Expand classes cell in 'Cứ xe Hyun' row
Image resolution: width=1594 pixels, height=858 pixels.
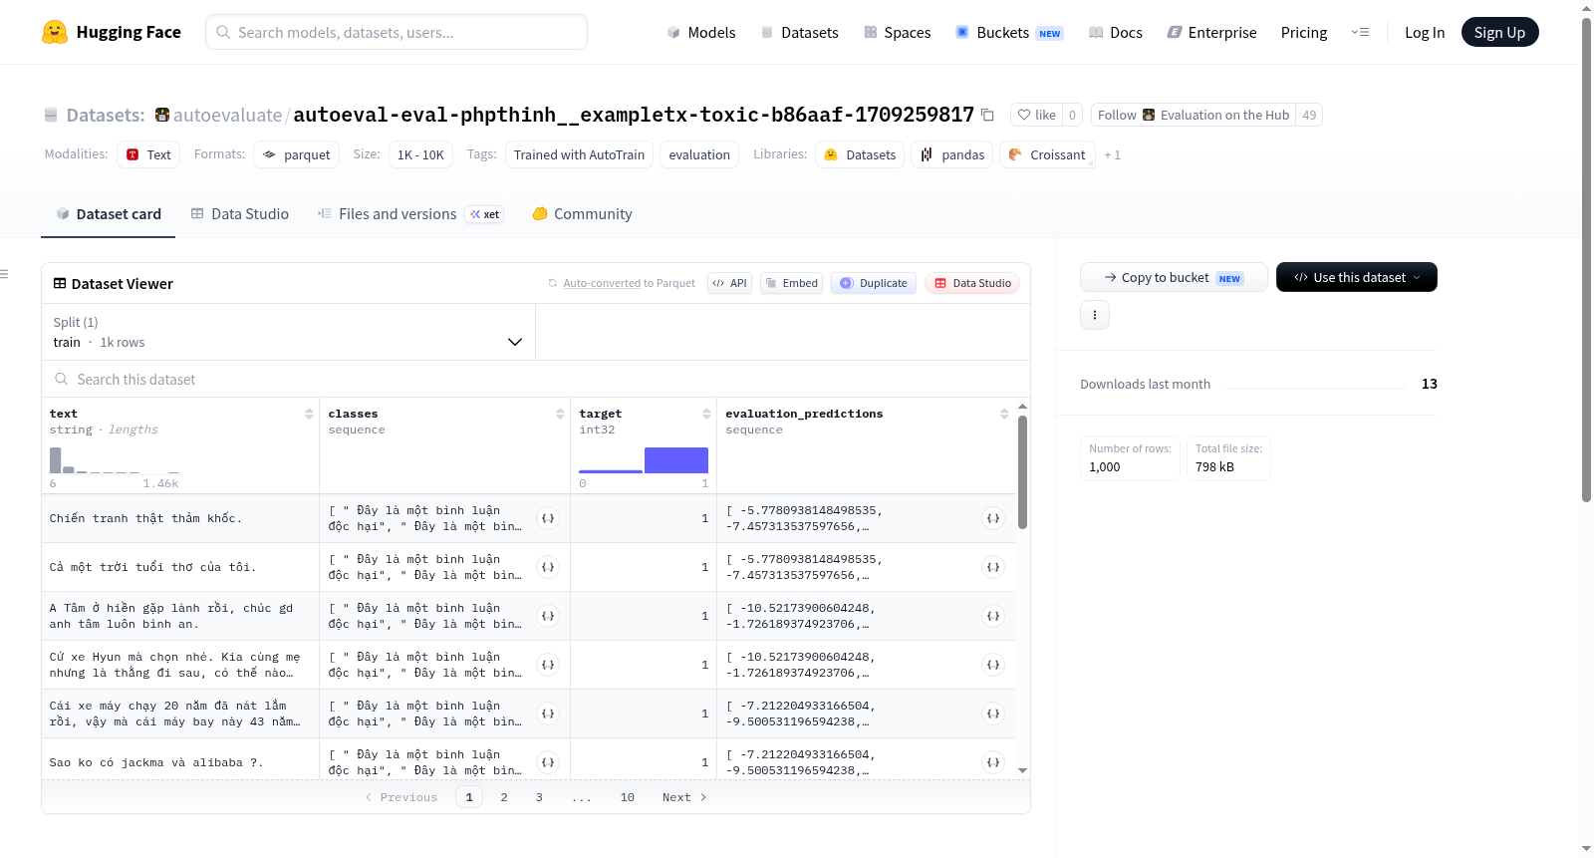tap(548, 665)
